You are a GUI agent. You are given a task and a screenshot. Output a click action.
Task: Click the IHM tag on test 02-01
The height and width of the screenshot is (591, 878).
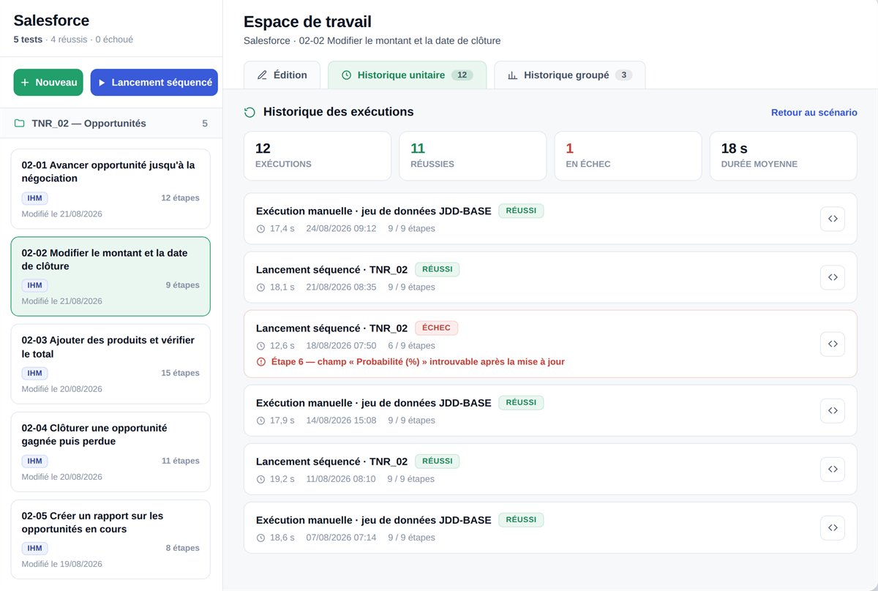pos(34,197)
